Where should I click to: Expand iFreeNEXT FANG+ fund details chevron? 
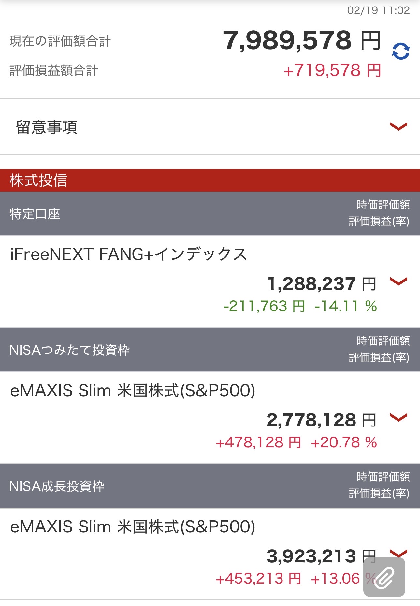tap(398, 281)
